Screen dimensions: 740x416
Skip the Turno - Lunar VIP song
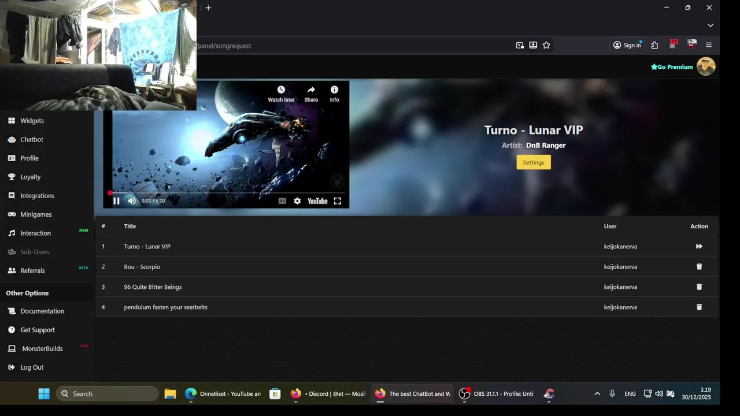tap(699, 246)
